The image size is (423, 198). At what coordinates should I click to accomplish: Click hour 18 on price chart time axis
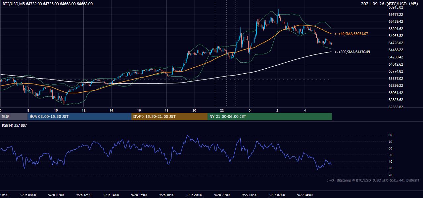point(166,111)
